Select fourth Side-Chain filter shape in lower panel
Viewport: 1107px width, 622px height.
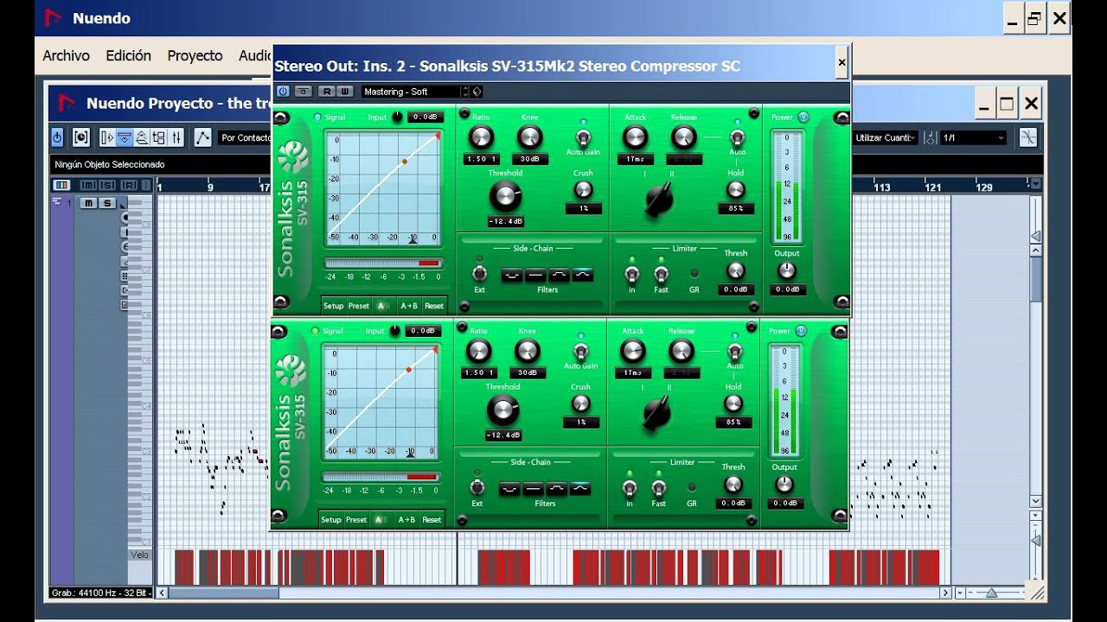coord(579,489)
